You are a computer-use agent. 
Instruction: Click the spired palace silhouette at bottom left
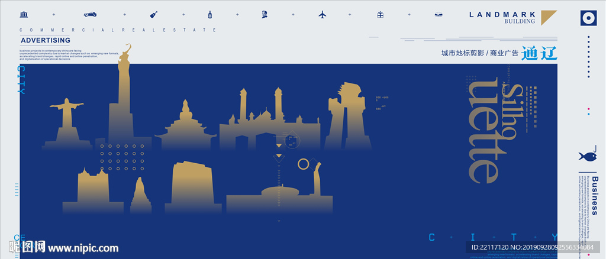pyautogui.click(x=93, y=190)
